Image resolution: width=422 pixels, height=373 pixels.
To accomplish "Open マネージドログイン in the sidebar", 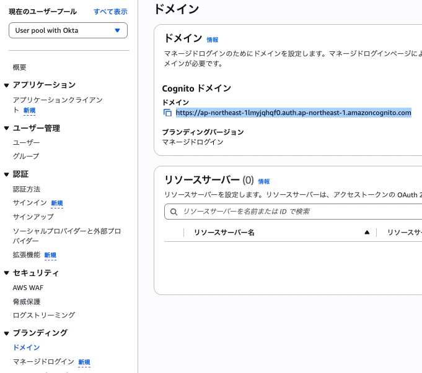I will pyautogui.click(x=43, y=362).
